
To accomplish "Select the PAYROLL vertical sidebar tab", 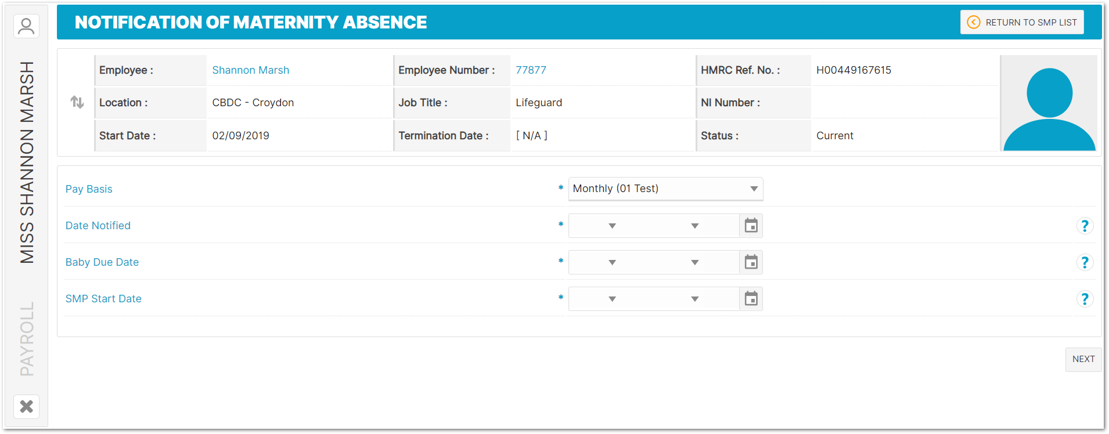I will coord(27,339).
